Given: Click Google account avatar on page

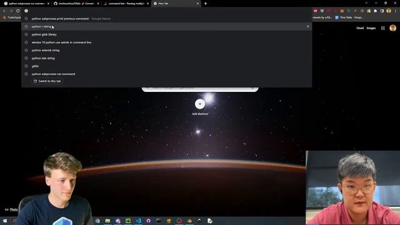Looking at the screenshot, I should pos(393,27).
